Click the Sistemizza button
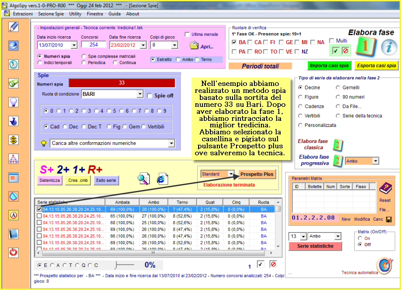401x290 pixels. pyautogui.click(x=50, y=181)
